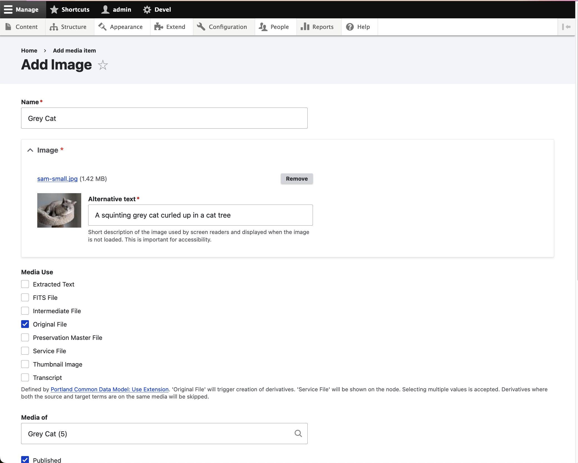Image resolution: width=578 pixels, height=463 pixels.
Task: Enable the Preservation Master File checkbox
Action: 25,337
